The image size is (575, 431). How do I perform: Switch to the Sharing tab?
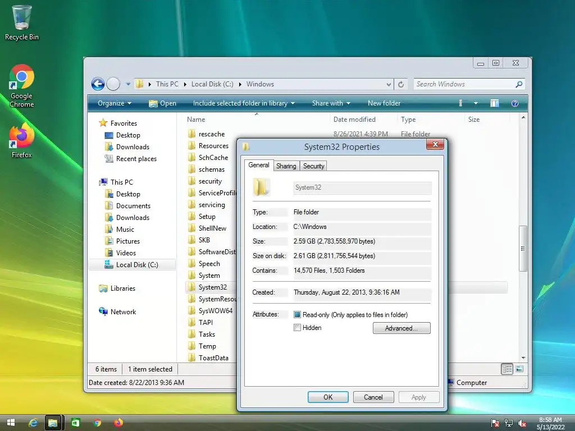[286, 166]
